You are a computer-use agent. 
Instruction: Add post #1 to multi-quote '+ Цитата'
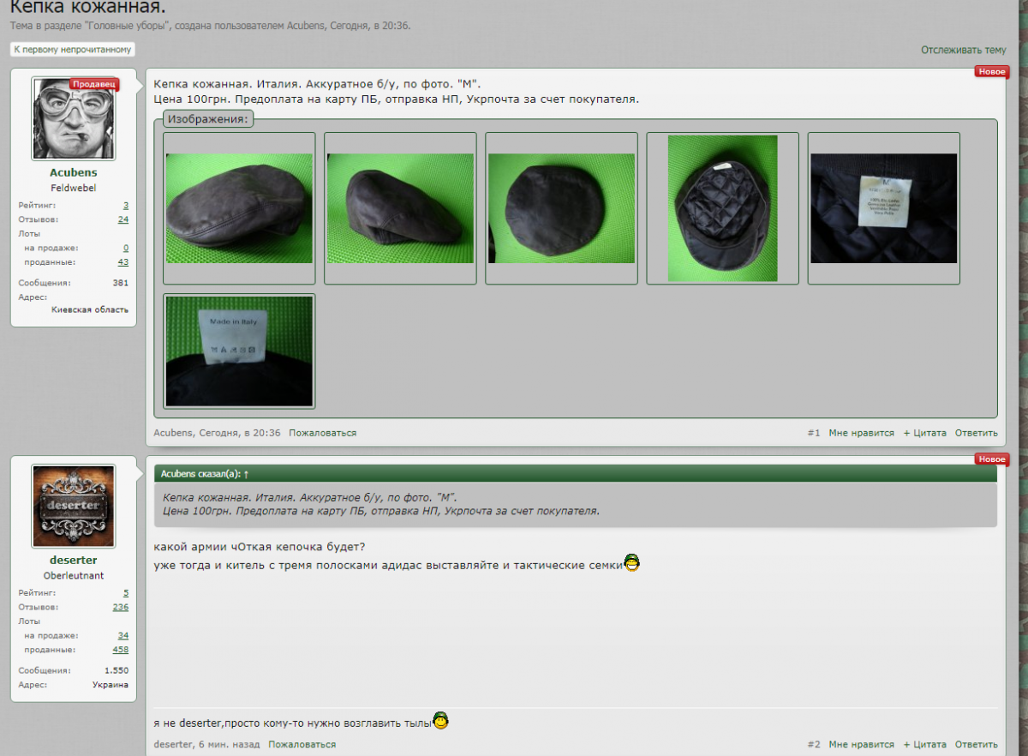click(924, 433)
